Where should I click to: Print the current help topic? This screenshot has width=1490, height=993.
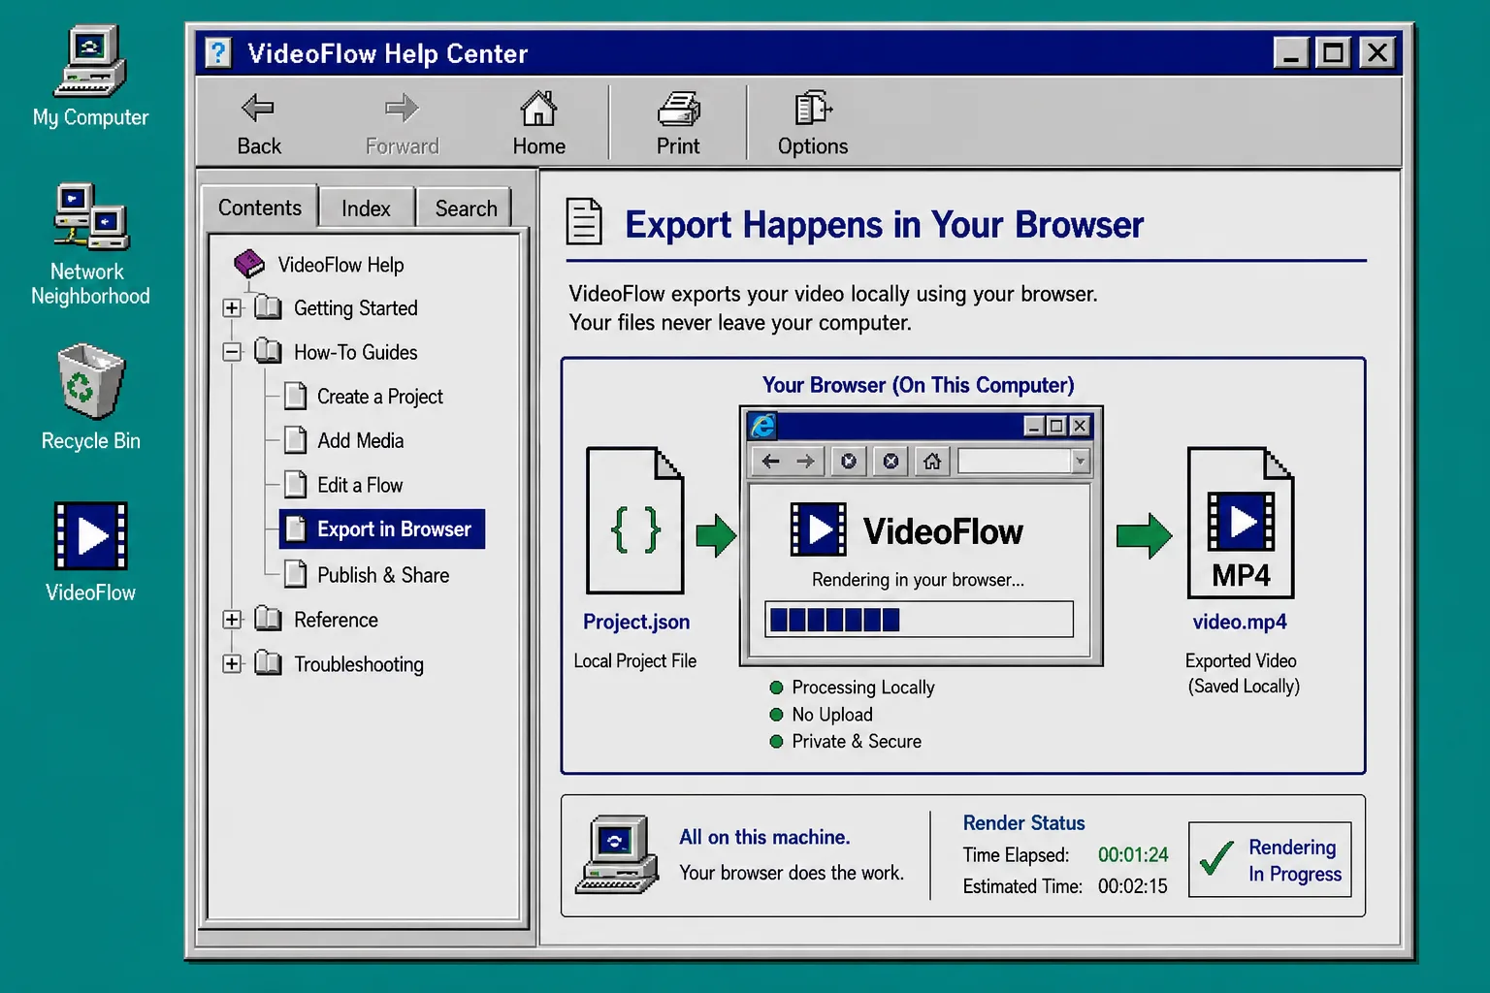coord(678,124)
